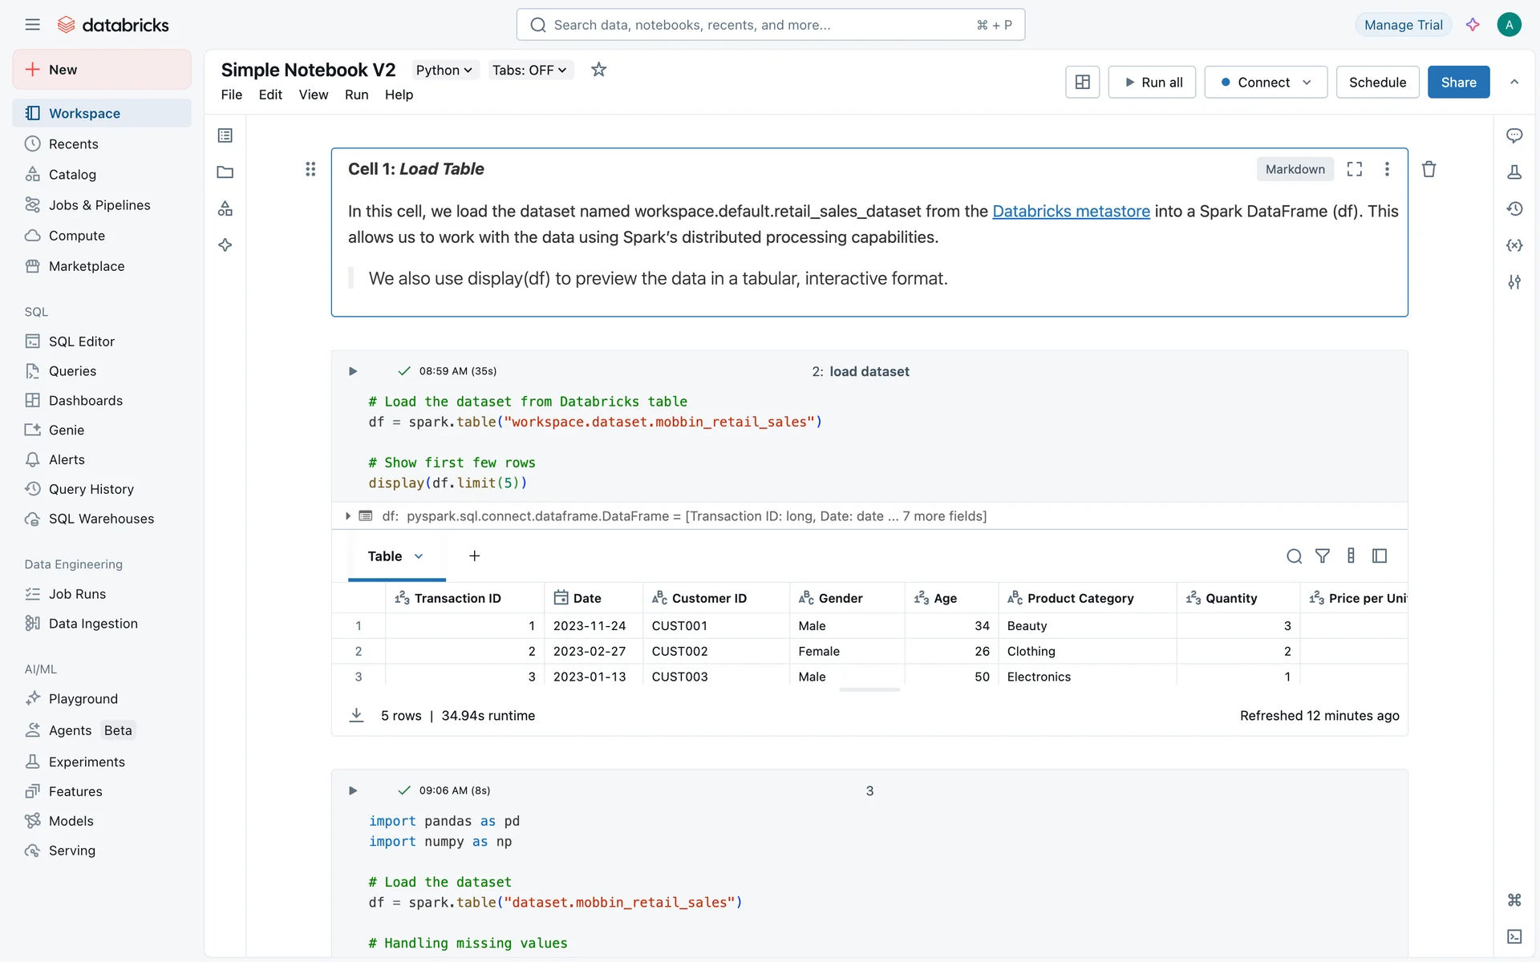Expand Cell 1 to fullscreen focus
This screenshot has width=1540, height=962.
click(x=1355, y=169)
